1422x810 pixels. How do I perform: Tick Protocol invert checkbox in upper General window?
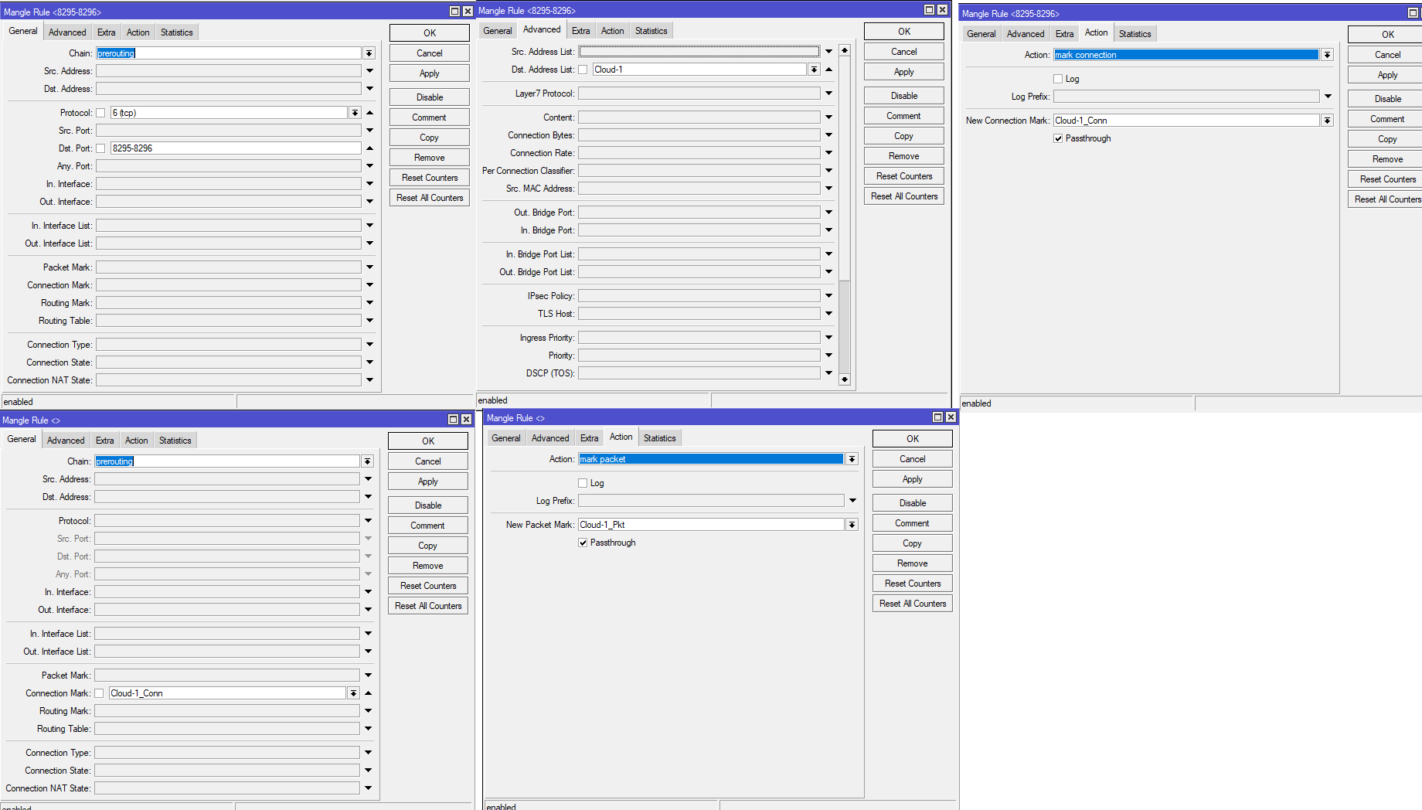(100, 113)
